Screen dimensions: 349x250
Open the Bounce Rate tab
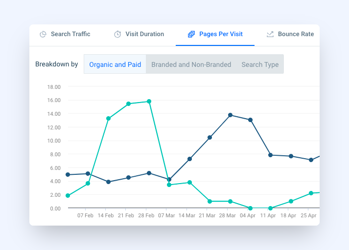290,34
